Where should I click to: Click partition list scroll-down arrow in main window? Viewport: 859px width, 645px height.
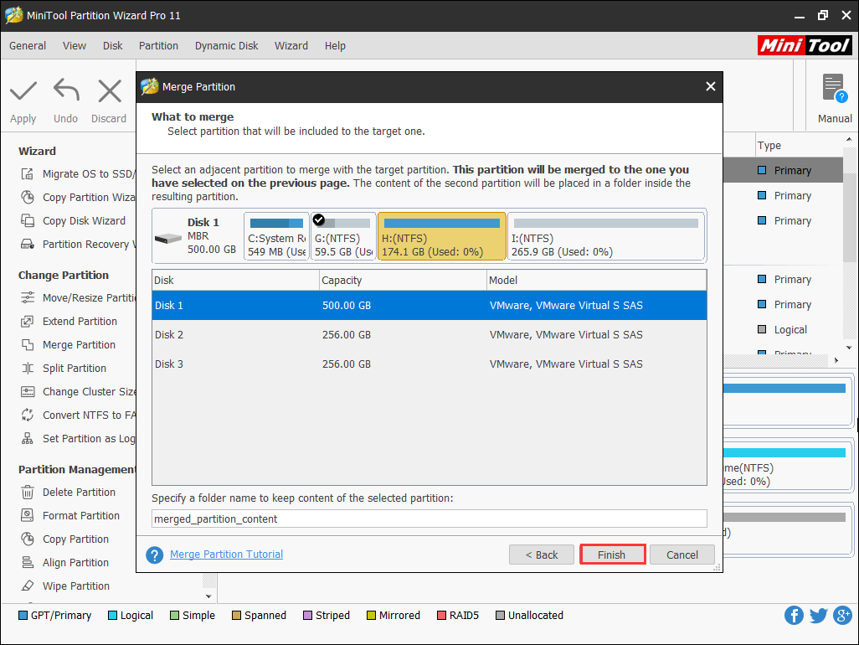(849, 348)
